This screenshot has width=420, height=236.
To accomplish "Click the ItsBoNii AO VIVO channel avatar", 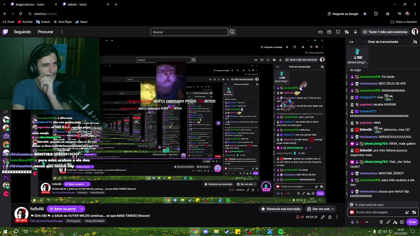I will click(x=21, y=215).
